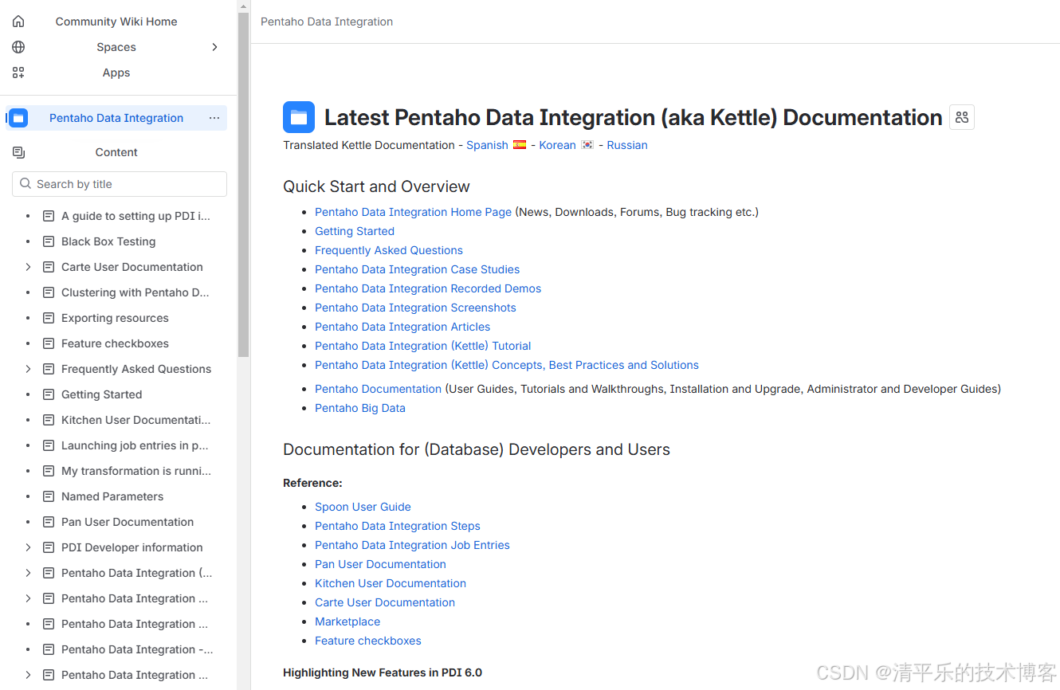Select the Content section in sidebar
The height and width of the screenshot is (690, 1060).
tap(116, 152)
